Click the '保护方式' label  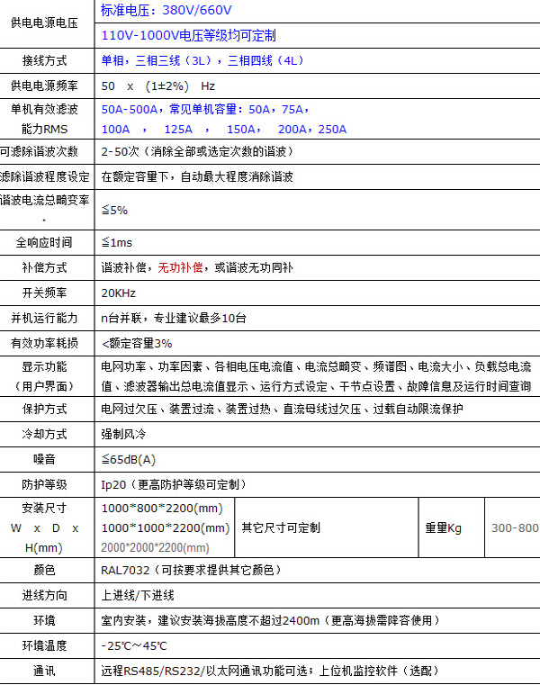tap(44, 409)
